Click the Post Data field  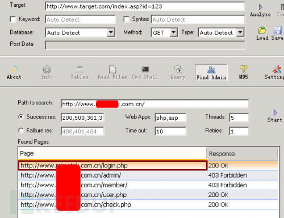point(145,45)
